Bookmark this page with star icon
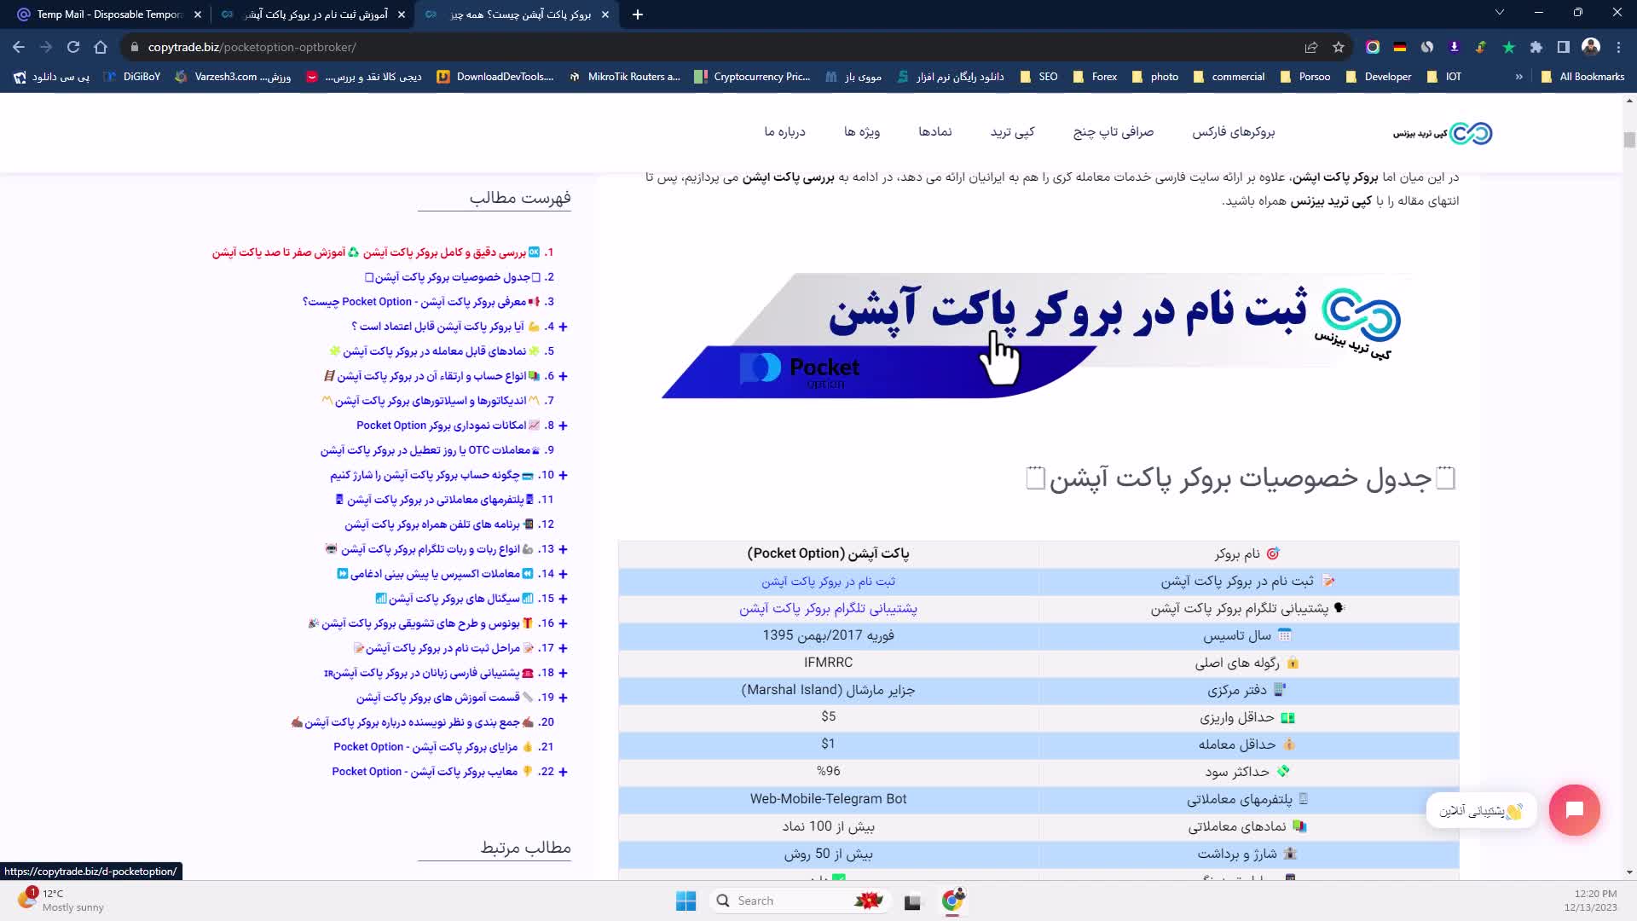This screenshot has width=1637, height=921. point(1339,47)
